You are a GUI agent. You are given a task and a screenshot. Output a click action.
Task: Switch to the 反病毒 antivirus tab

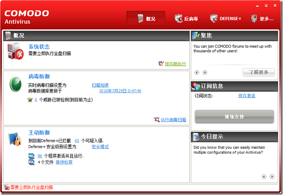point(186,18)
